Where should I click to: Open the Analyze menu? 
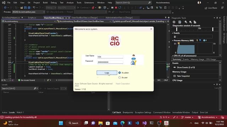point(70,2)
